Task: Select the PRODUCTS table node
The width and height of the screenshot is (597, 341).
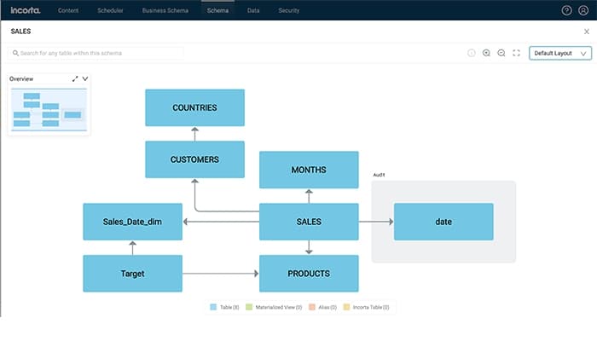Action: point(309,274)
